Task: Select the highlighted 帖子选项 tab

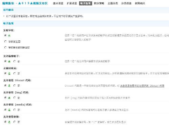Action: point(86,3)
